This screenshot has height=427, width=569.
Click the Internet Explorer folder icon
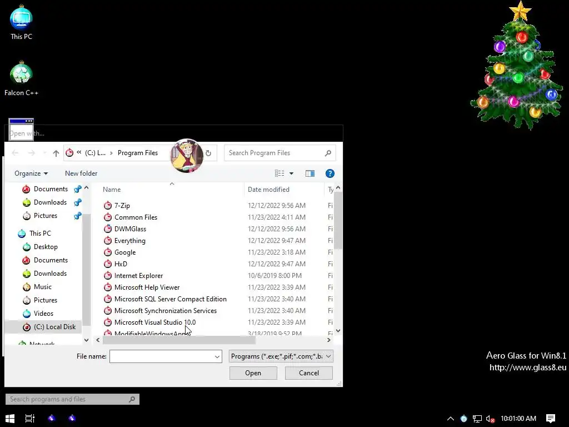tap(108, 276)
